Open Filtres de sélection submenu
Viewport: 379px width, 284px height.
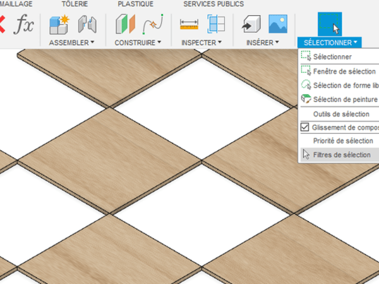pyautogui.click(x=341, y=155)
